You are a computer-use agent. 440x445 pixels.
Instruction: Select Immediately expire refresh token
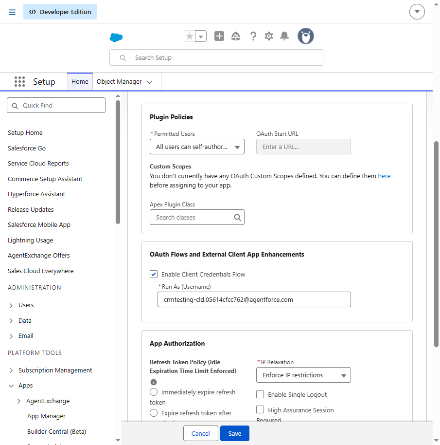(154, 392)
